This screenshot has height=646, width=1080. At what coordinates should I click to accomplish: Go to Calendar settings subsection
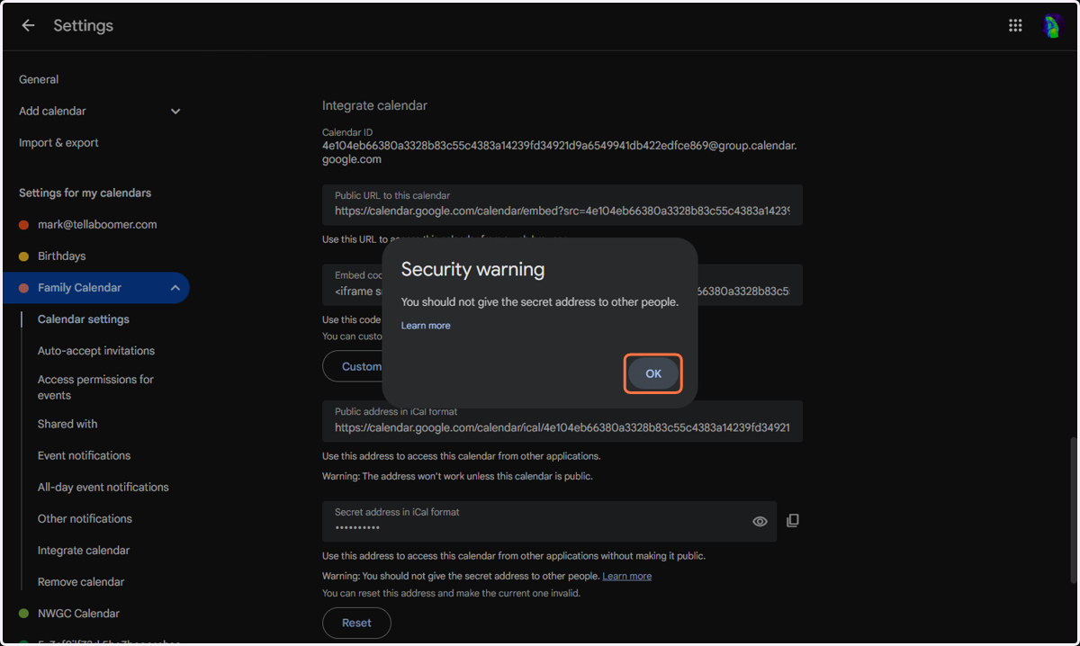[x=84, y=319]
